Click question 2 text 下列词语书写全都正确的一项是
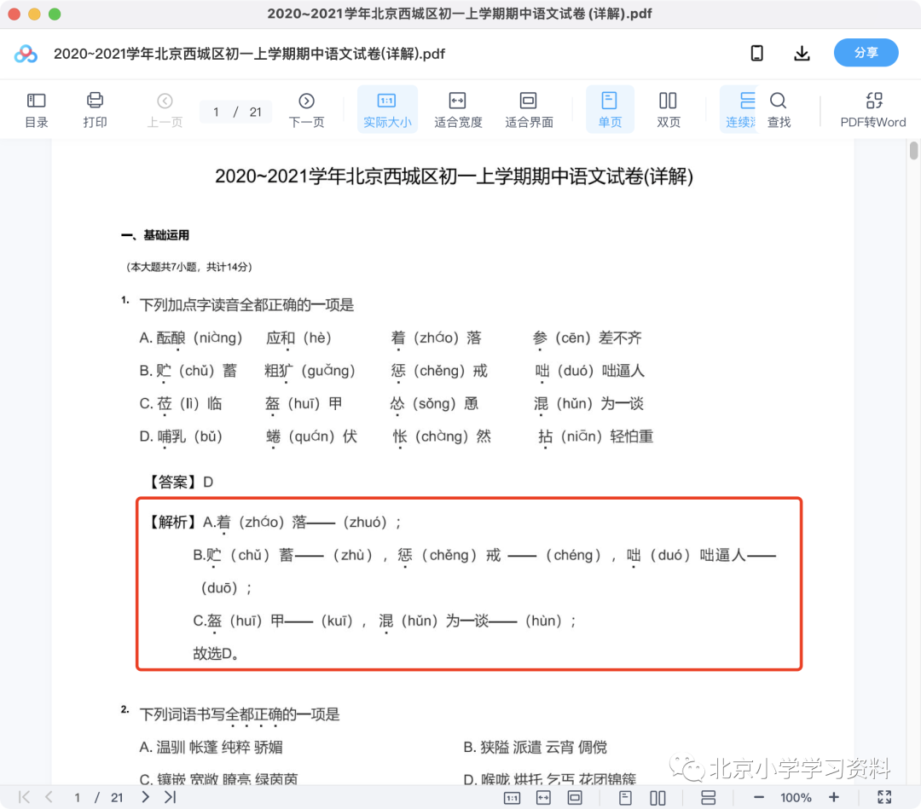 click(x=240, y=714)
